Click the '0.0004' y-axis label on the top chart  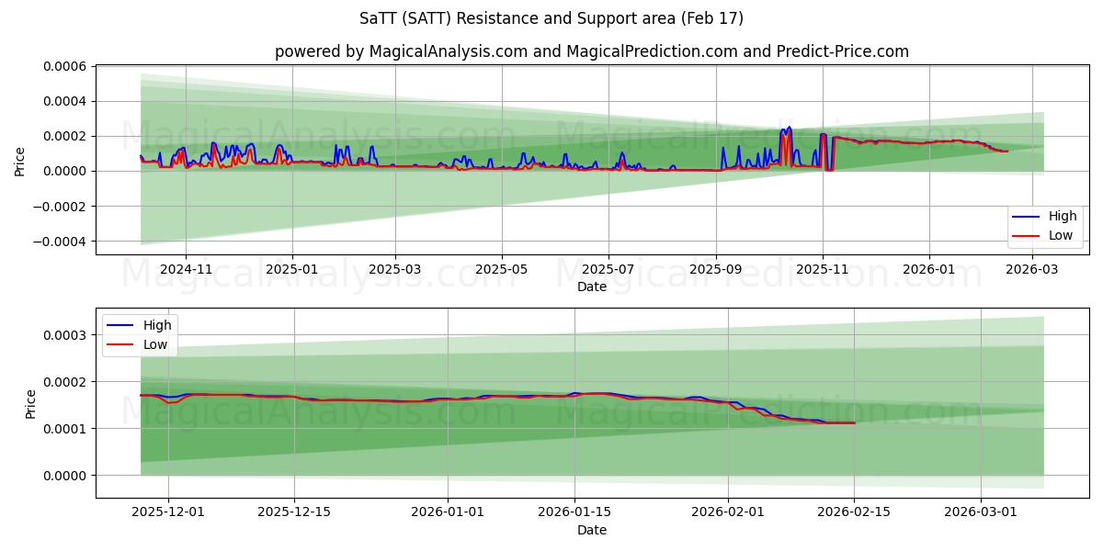(x=65, y=101)
